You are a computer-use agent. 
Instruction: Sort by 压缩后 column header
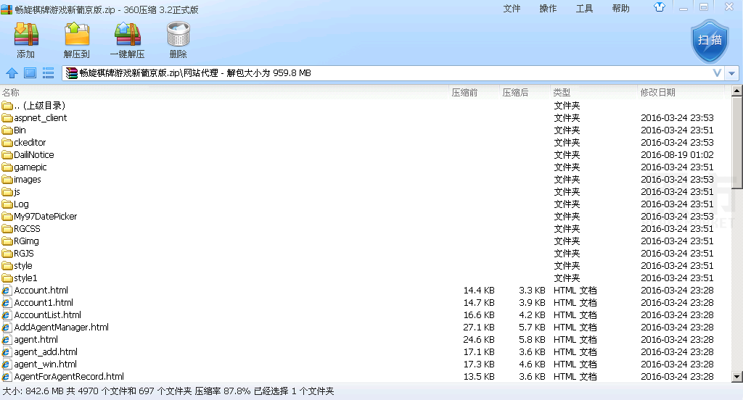point(525,92)
